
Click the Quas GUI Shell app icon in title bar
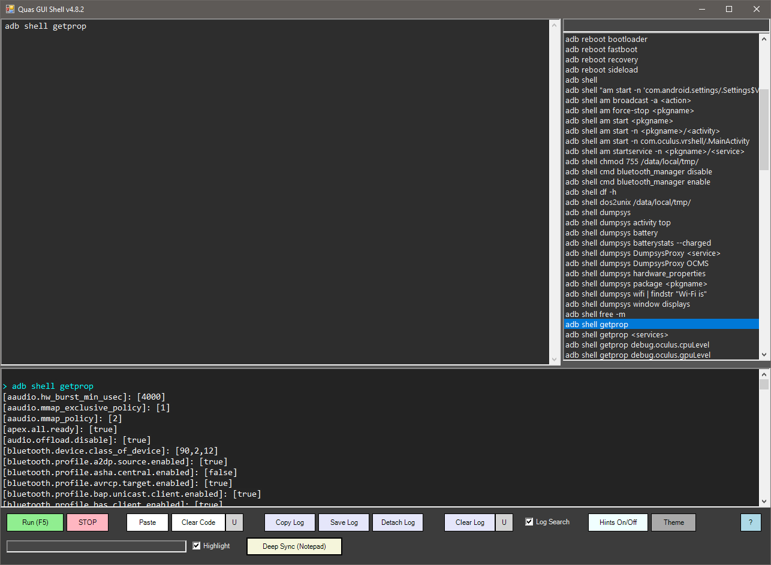pyautogui.click(x=10, y=9)
